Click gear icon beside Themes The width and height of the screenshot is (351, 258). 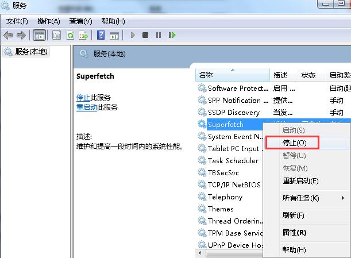202,209
